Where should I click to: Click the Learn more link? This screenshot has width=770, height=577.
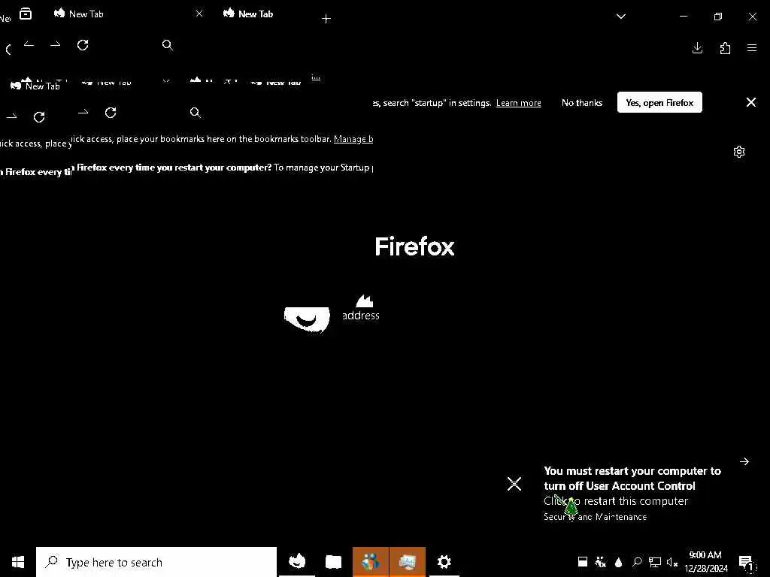tap(519, 103)
